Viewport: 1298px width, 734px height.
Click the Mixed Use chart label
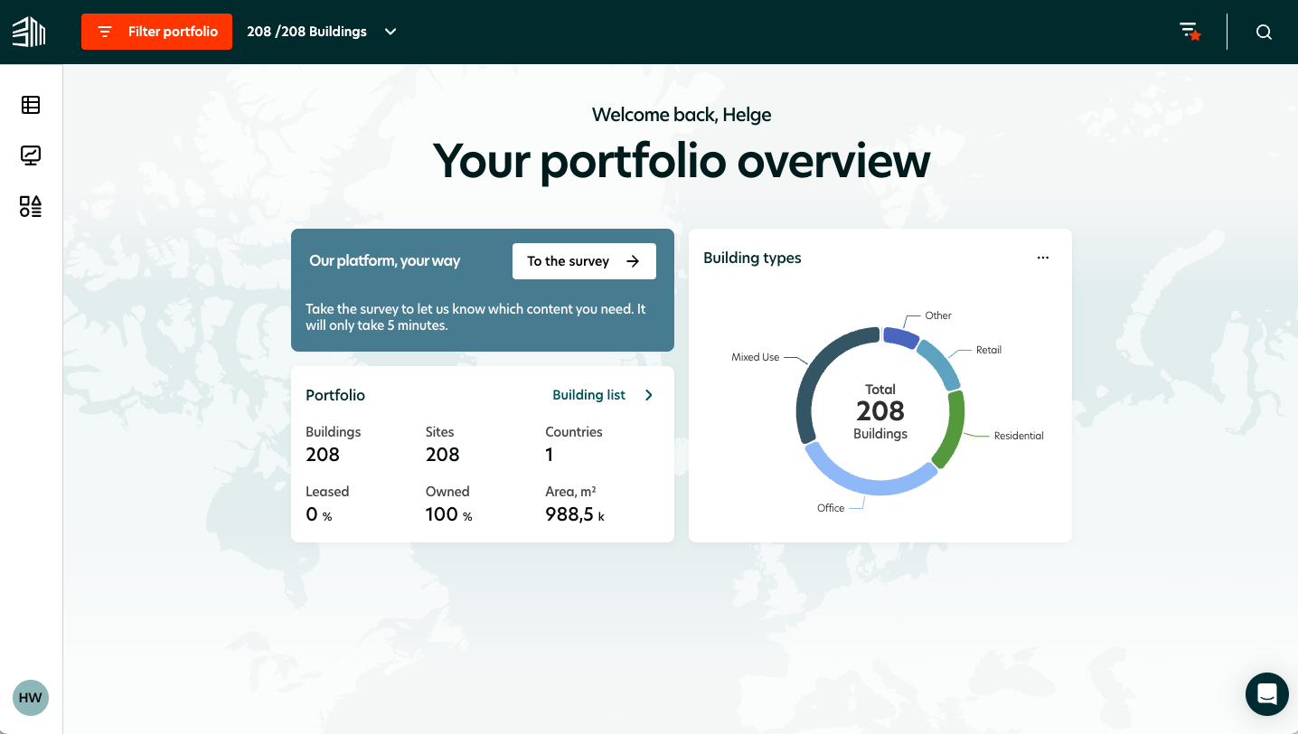pos(755,357)
